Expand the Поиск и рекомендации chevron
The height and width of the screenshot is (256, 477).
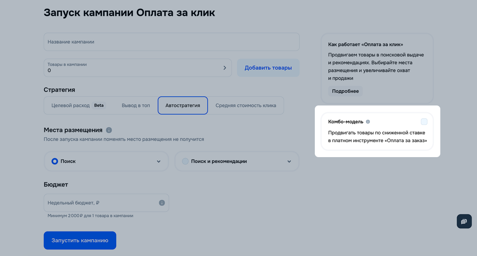coord(289,162)
